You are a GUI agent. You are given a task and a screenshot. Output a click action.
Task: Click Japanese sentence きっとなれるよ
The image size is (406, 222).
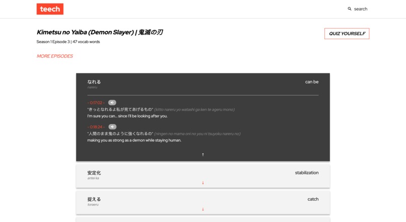point(120,109)
